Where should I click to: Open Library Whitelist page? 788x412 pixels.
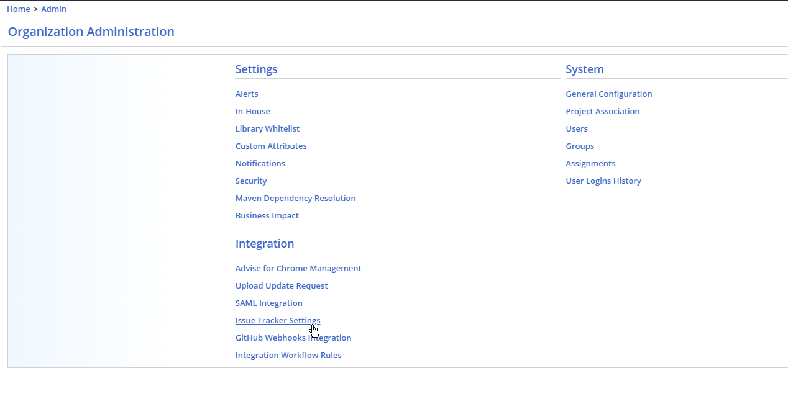pos(267,129)
